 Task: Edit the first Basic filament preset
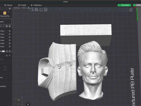10,31
